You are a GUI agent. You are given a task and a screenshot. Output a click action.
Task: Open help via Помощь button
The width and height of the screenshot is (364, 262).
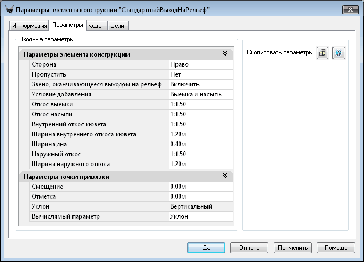point(335,247)
